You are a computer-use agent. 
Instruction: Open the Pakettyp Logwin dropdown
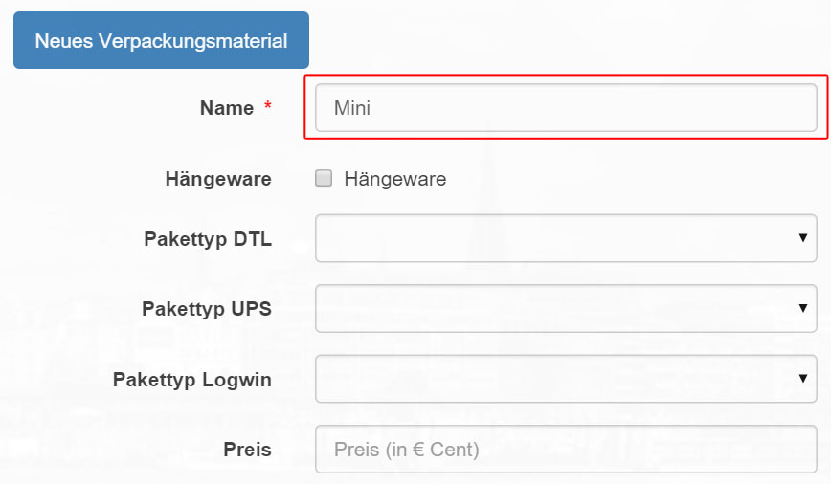pyautogui.click(x=566, y=379)
